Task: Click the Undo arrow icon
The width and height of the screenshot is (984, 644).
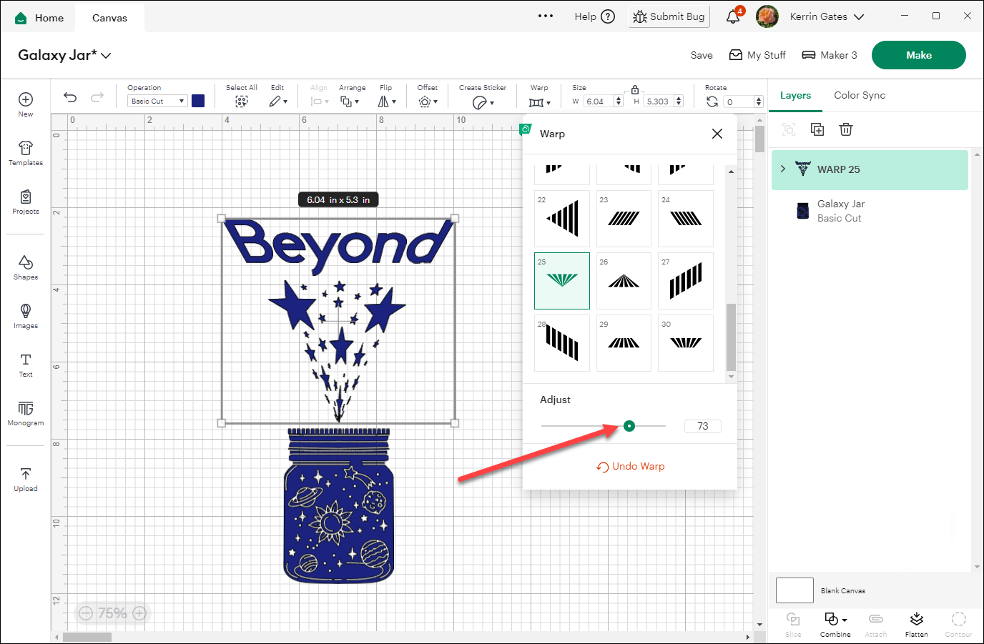Action: [x=70, y=98]
